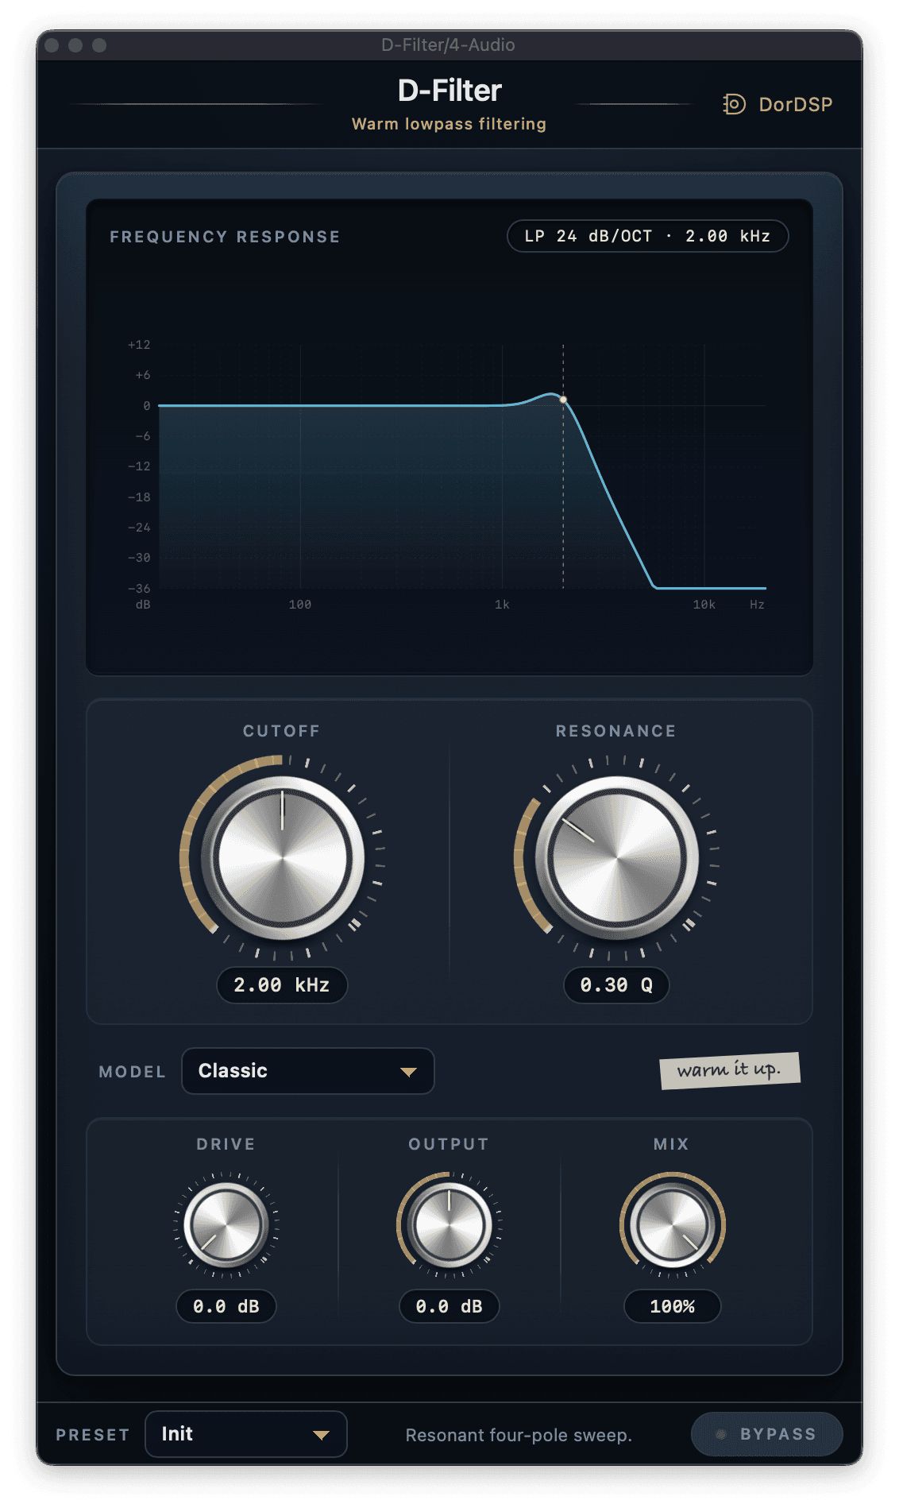Click the Preset dropdown arrow

pyautogui.click(x=321, y=1435)
